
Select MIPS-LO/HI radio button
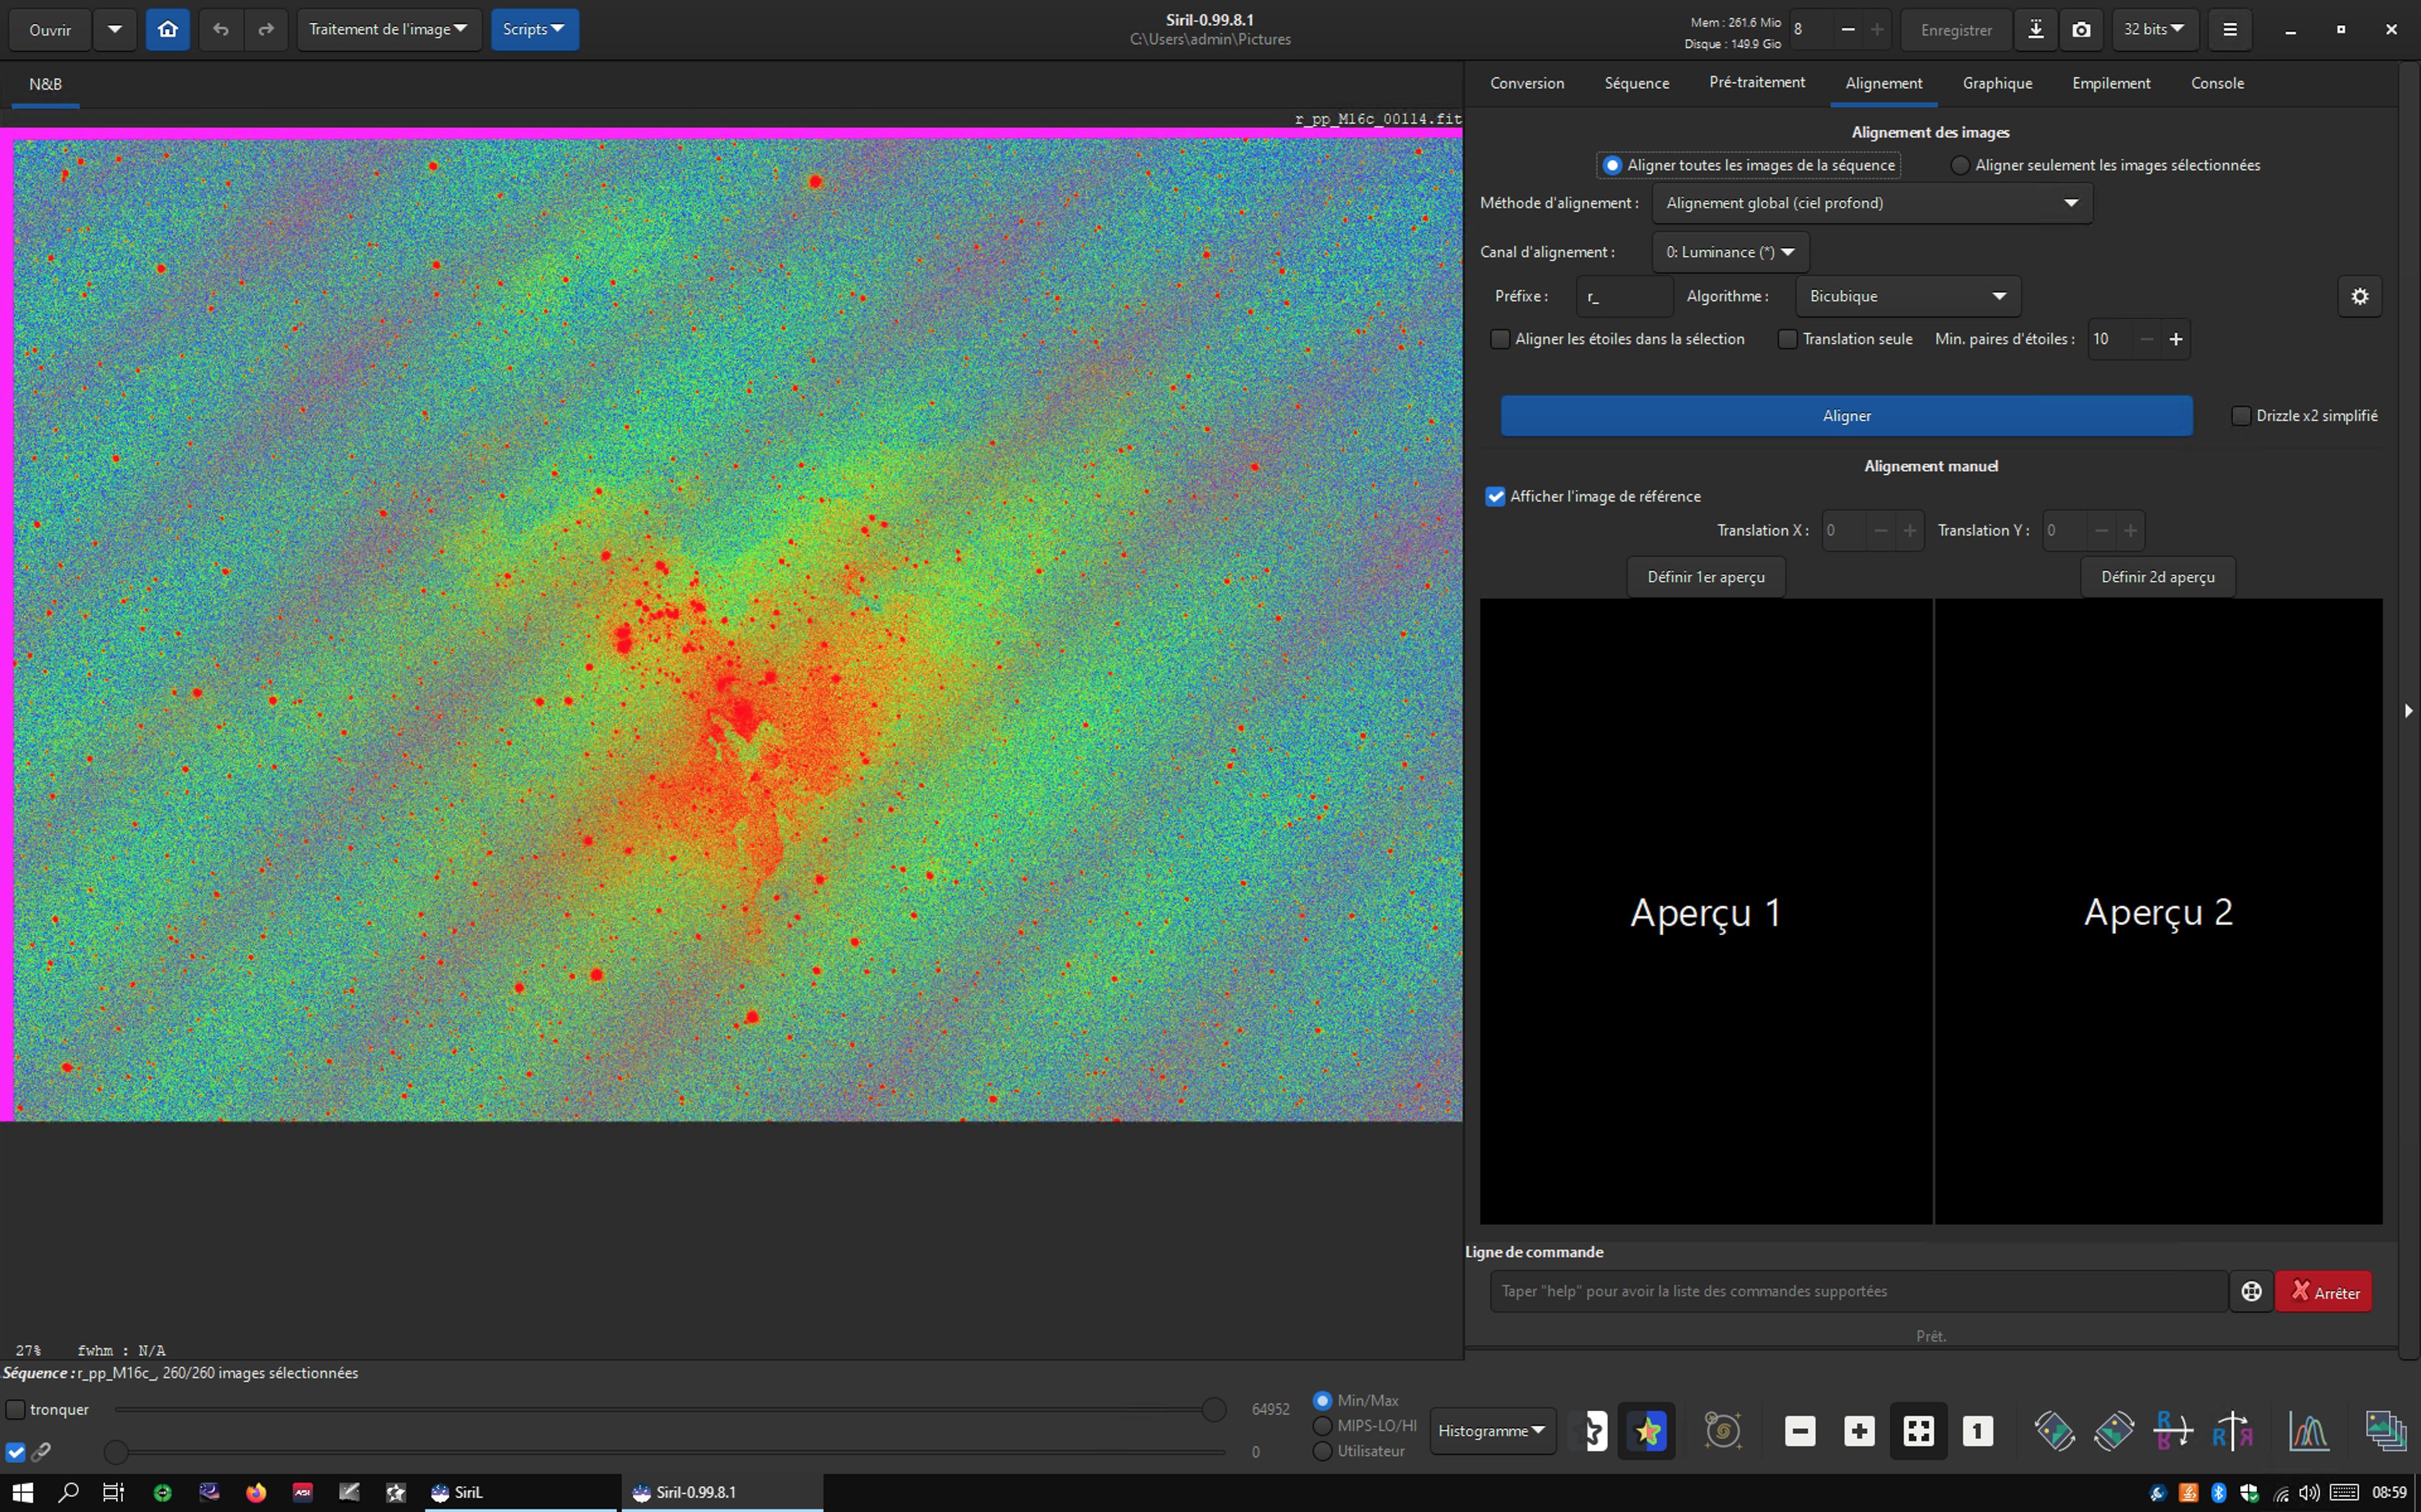tap(1323, 1425)
